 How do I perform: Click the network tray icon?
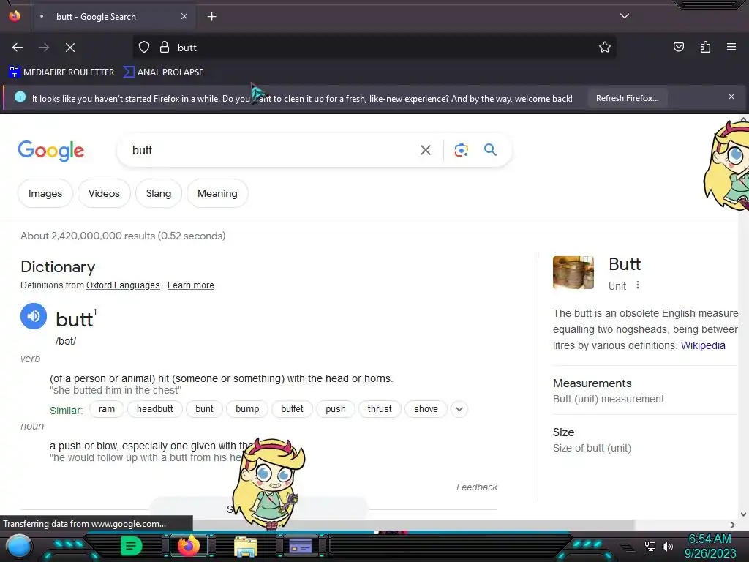click(x=650, y=546)
